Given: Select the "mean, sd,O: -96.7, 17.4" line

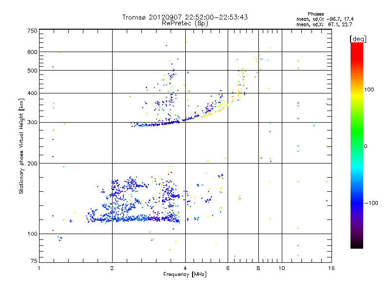Looking at the screenshot, I should click(325, 19).
